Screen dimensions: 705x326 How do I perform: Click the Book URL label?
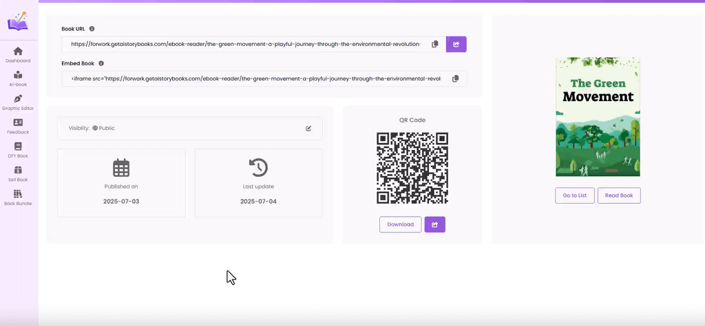point(73,29)
